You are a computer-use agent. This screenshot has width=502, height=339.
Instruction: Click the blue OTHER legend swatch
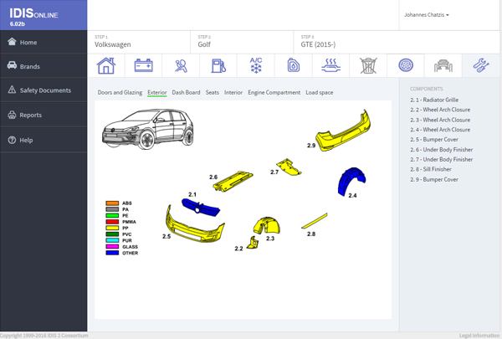point(112,253)
